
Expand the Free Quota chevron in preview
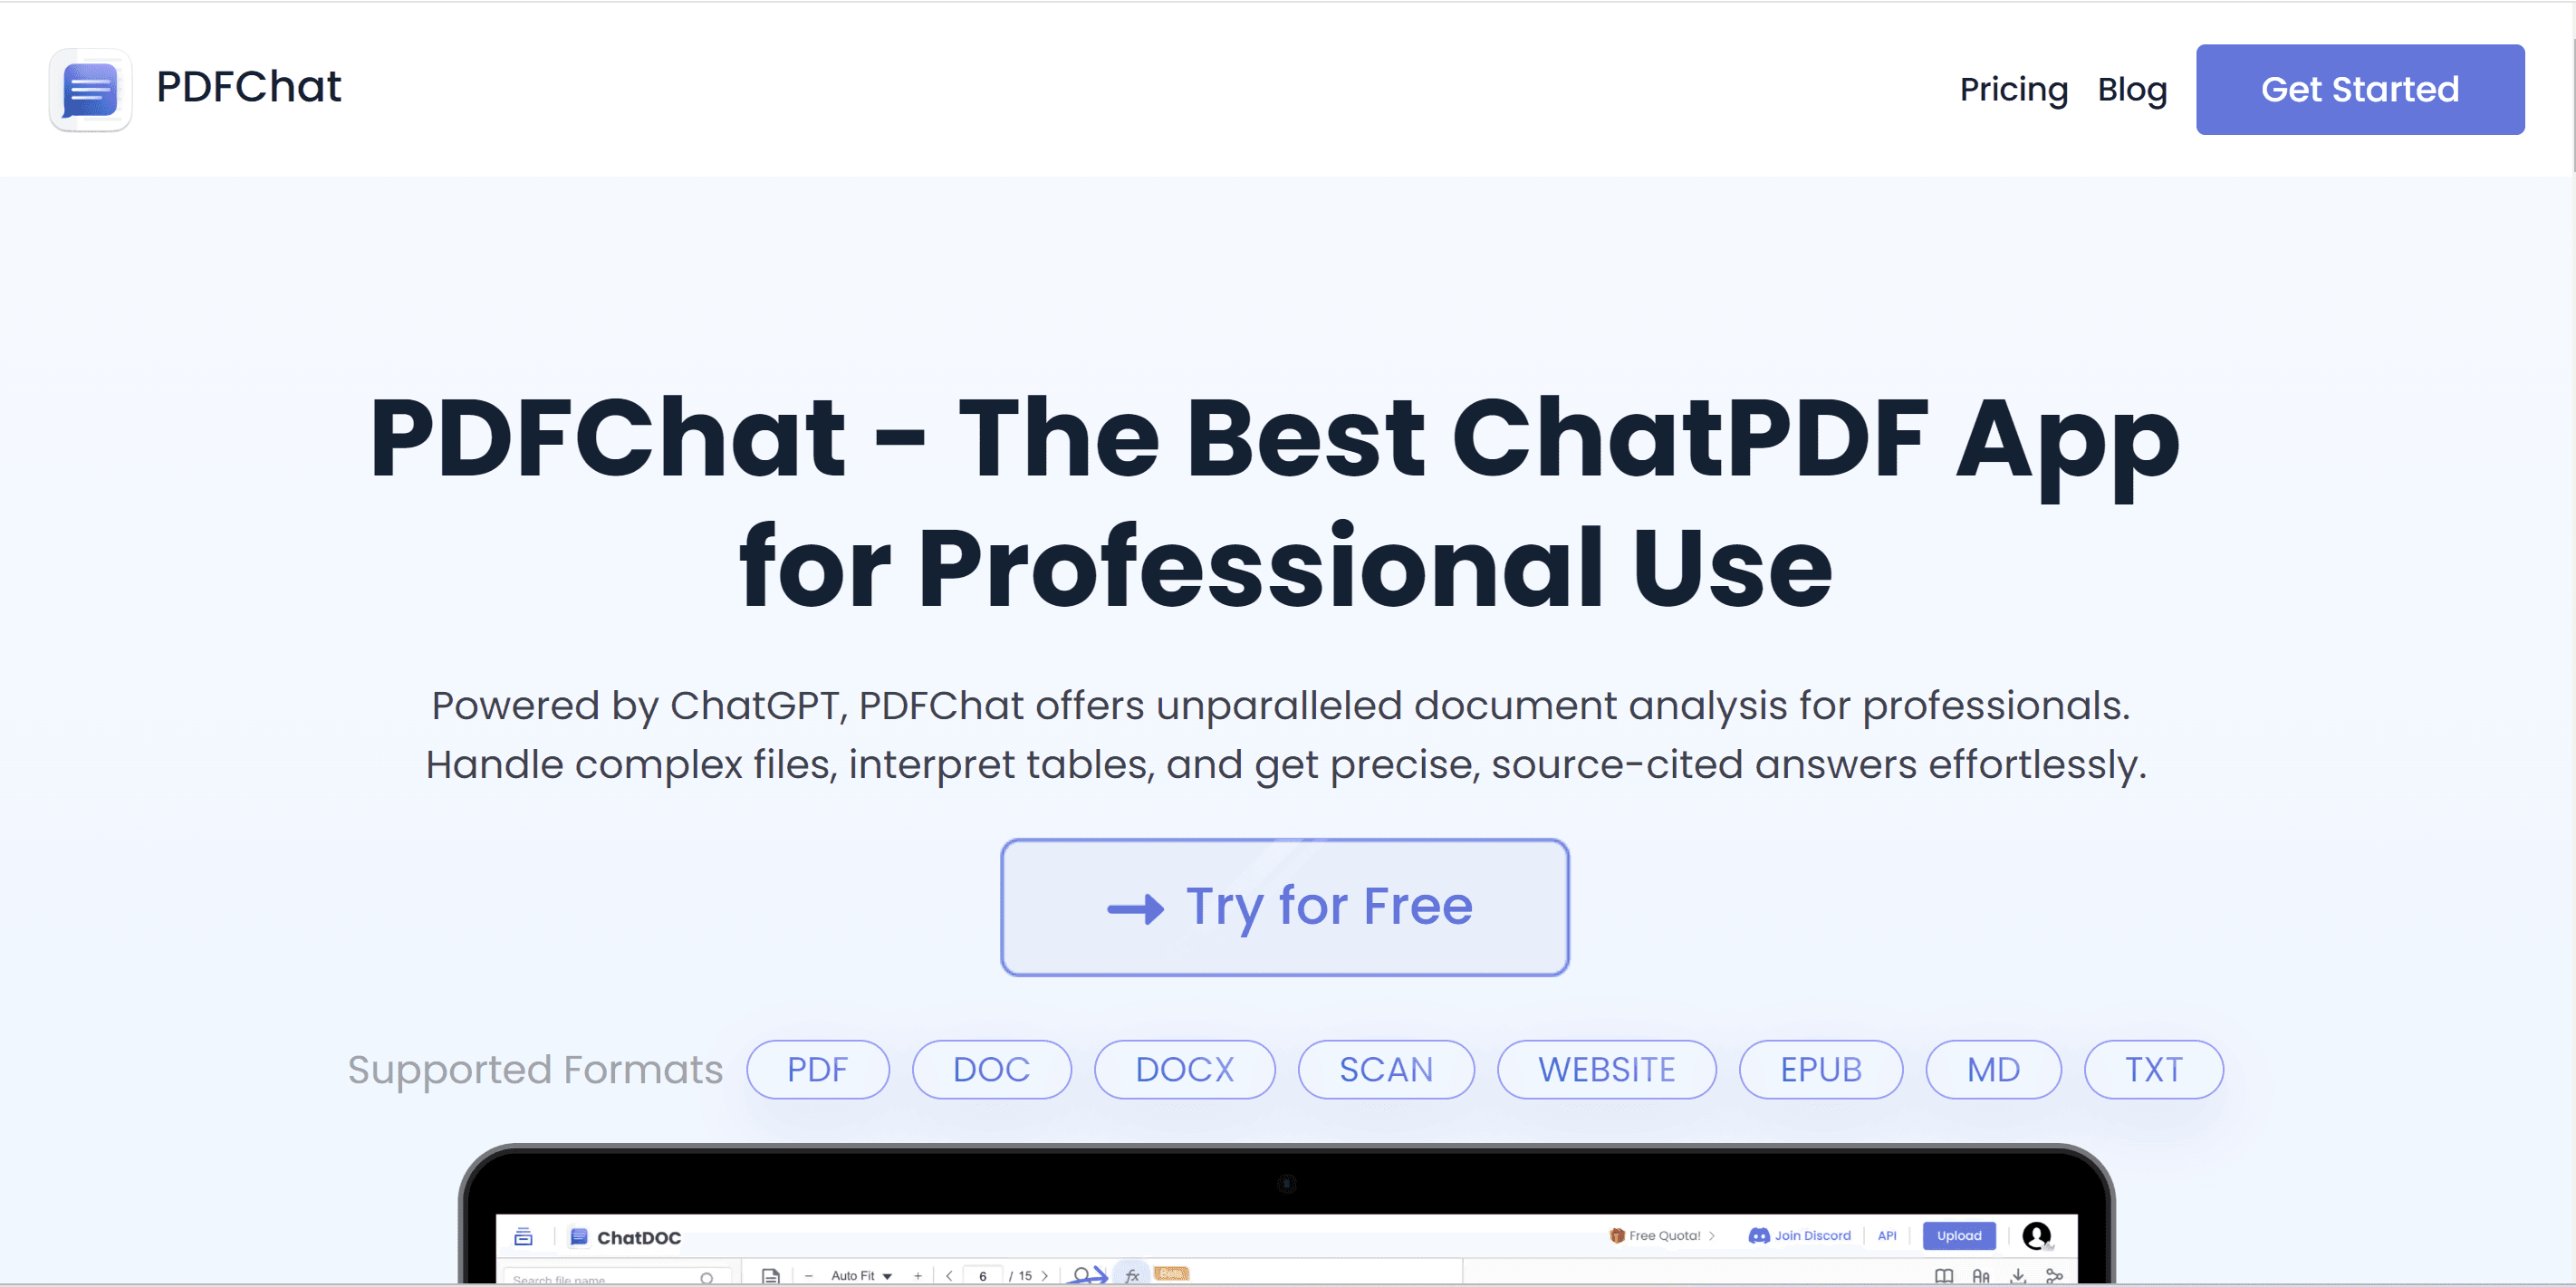pos(1712,1235)
